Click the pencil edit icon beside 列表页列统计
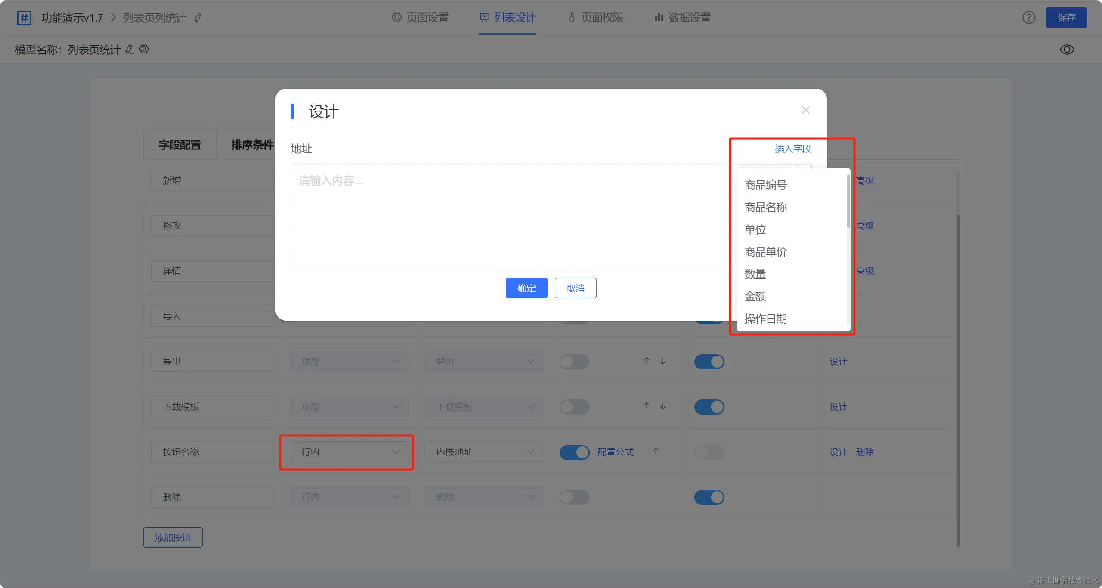This screenshot has height=588, width=1102. pyautogui.click(x=198, y=18)
